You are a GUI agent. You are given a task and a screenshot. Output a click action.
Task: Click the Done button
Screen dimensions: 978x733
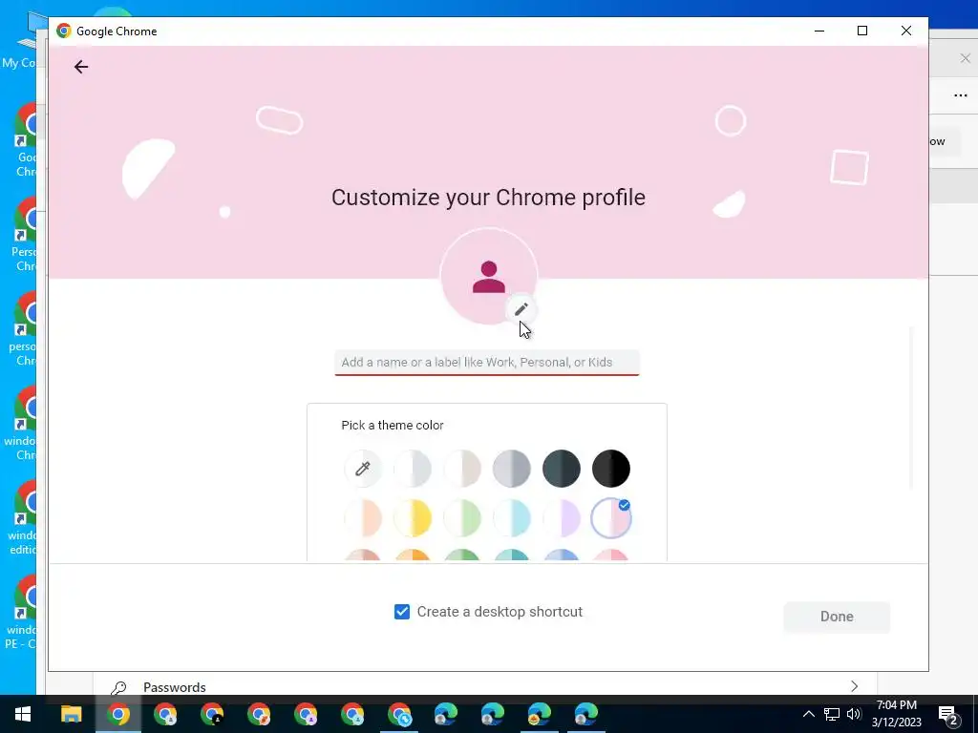click(x=837, y=617)
